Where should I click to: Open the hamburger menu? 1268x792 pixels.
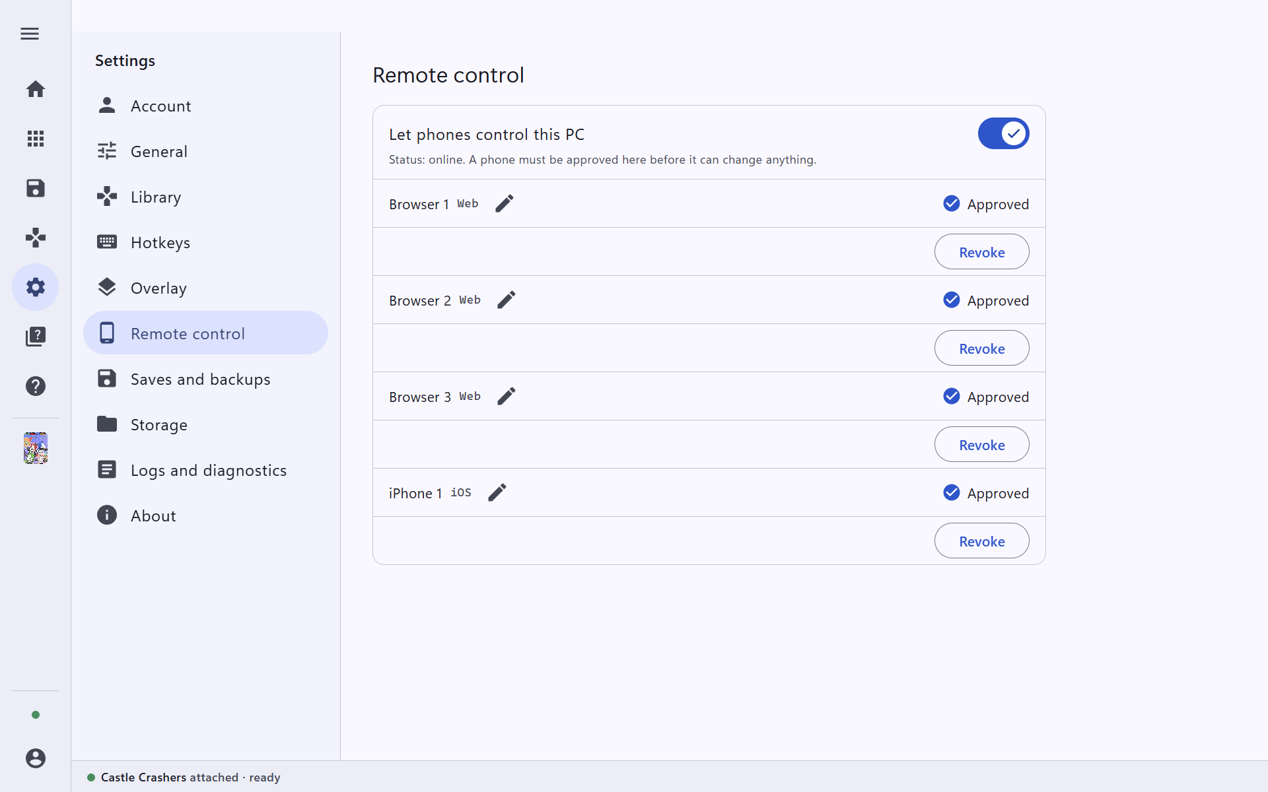point(30,34)
